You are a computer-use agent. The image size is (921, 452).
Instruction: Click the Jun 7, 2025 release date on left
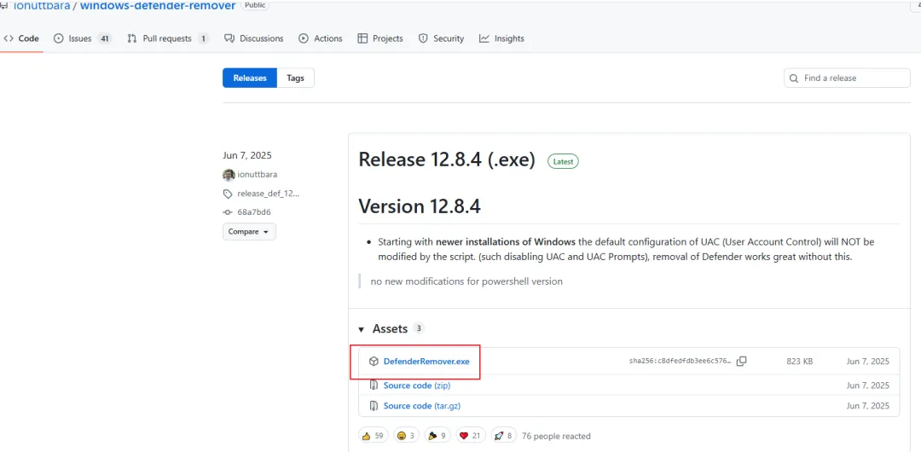coord(247,156)
